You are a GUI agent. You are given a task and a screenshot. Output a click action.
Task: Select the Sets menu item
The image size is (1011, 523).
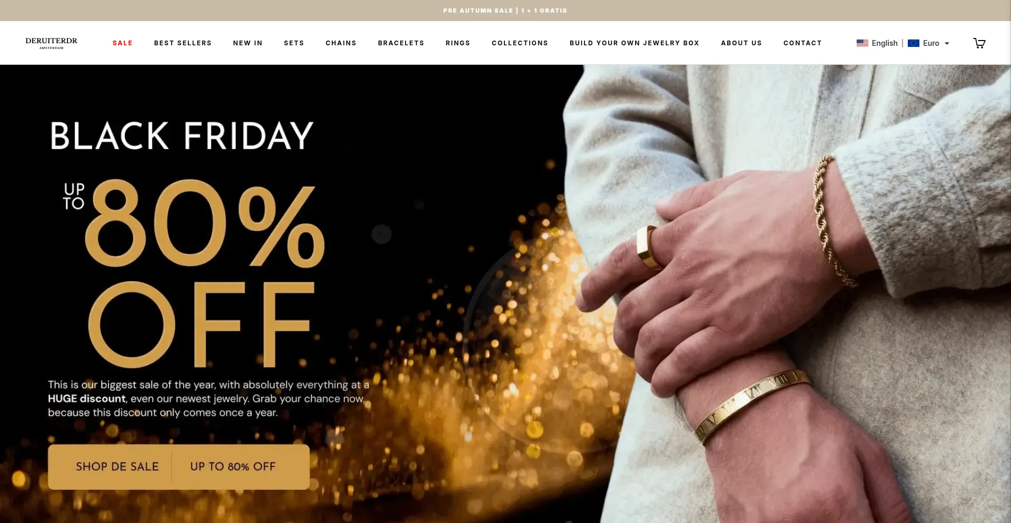[x=294, y=43]
